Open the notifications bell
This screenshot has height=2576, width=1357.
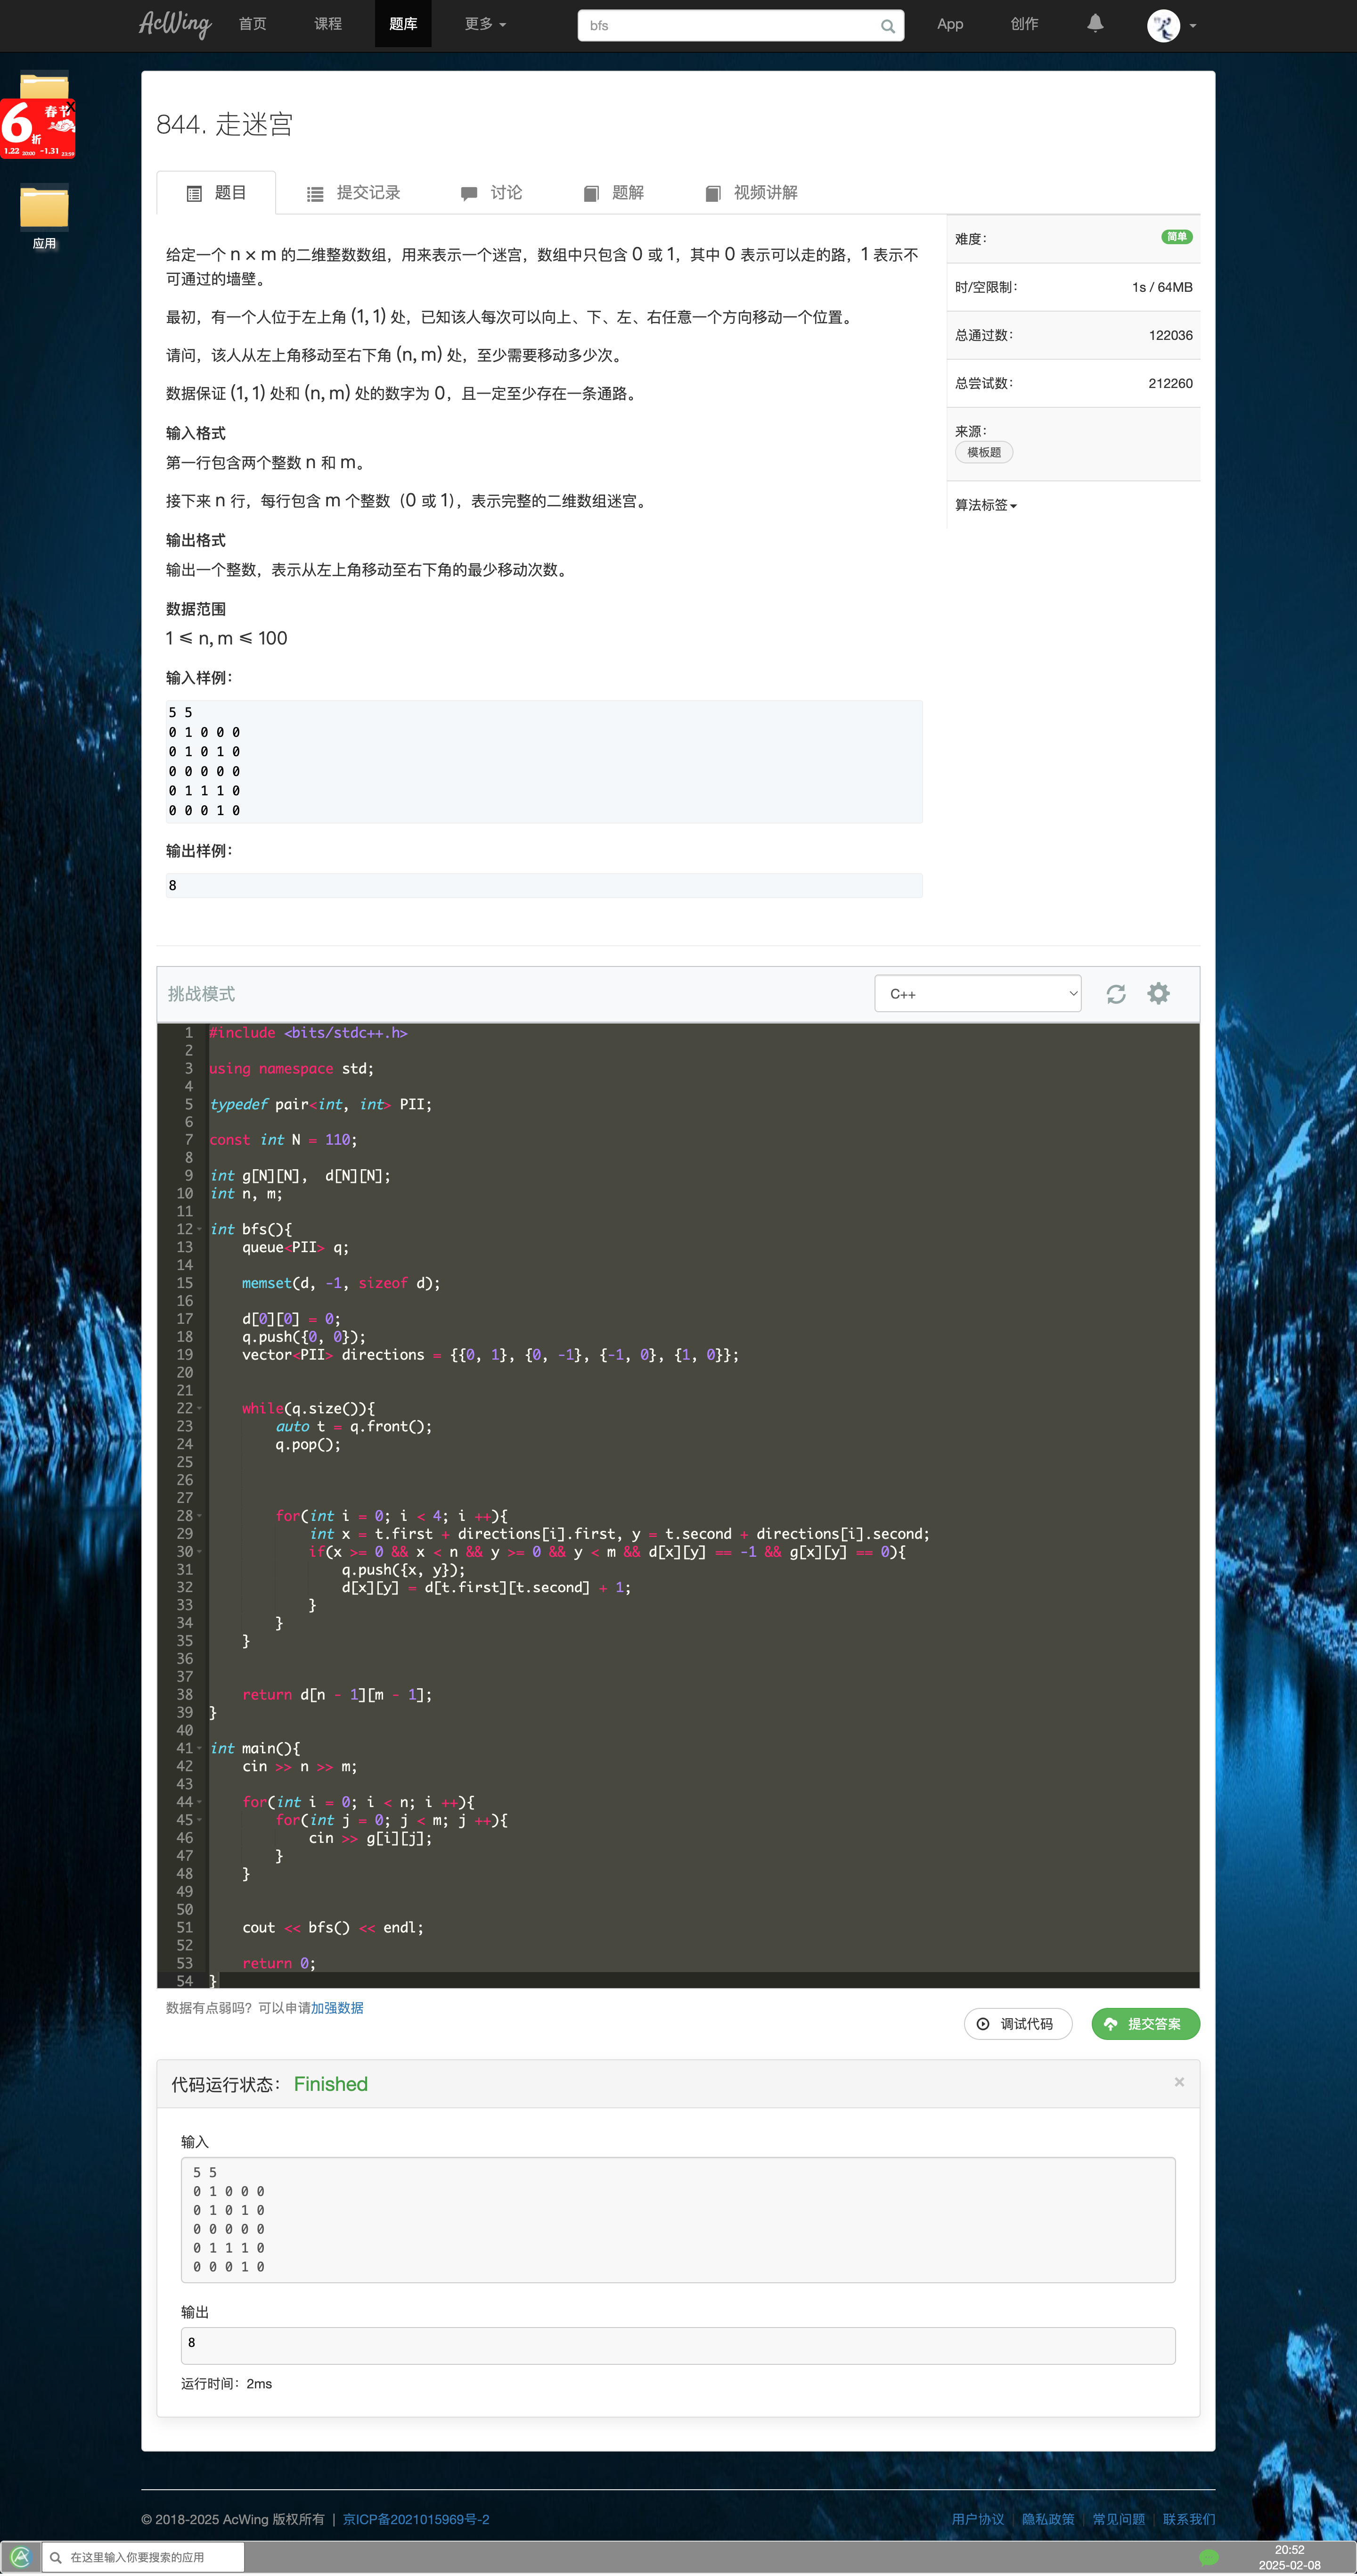point(1095,23)
